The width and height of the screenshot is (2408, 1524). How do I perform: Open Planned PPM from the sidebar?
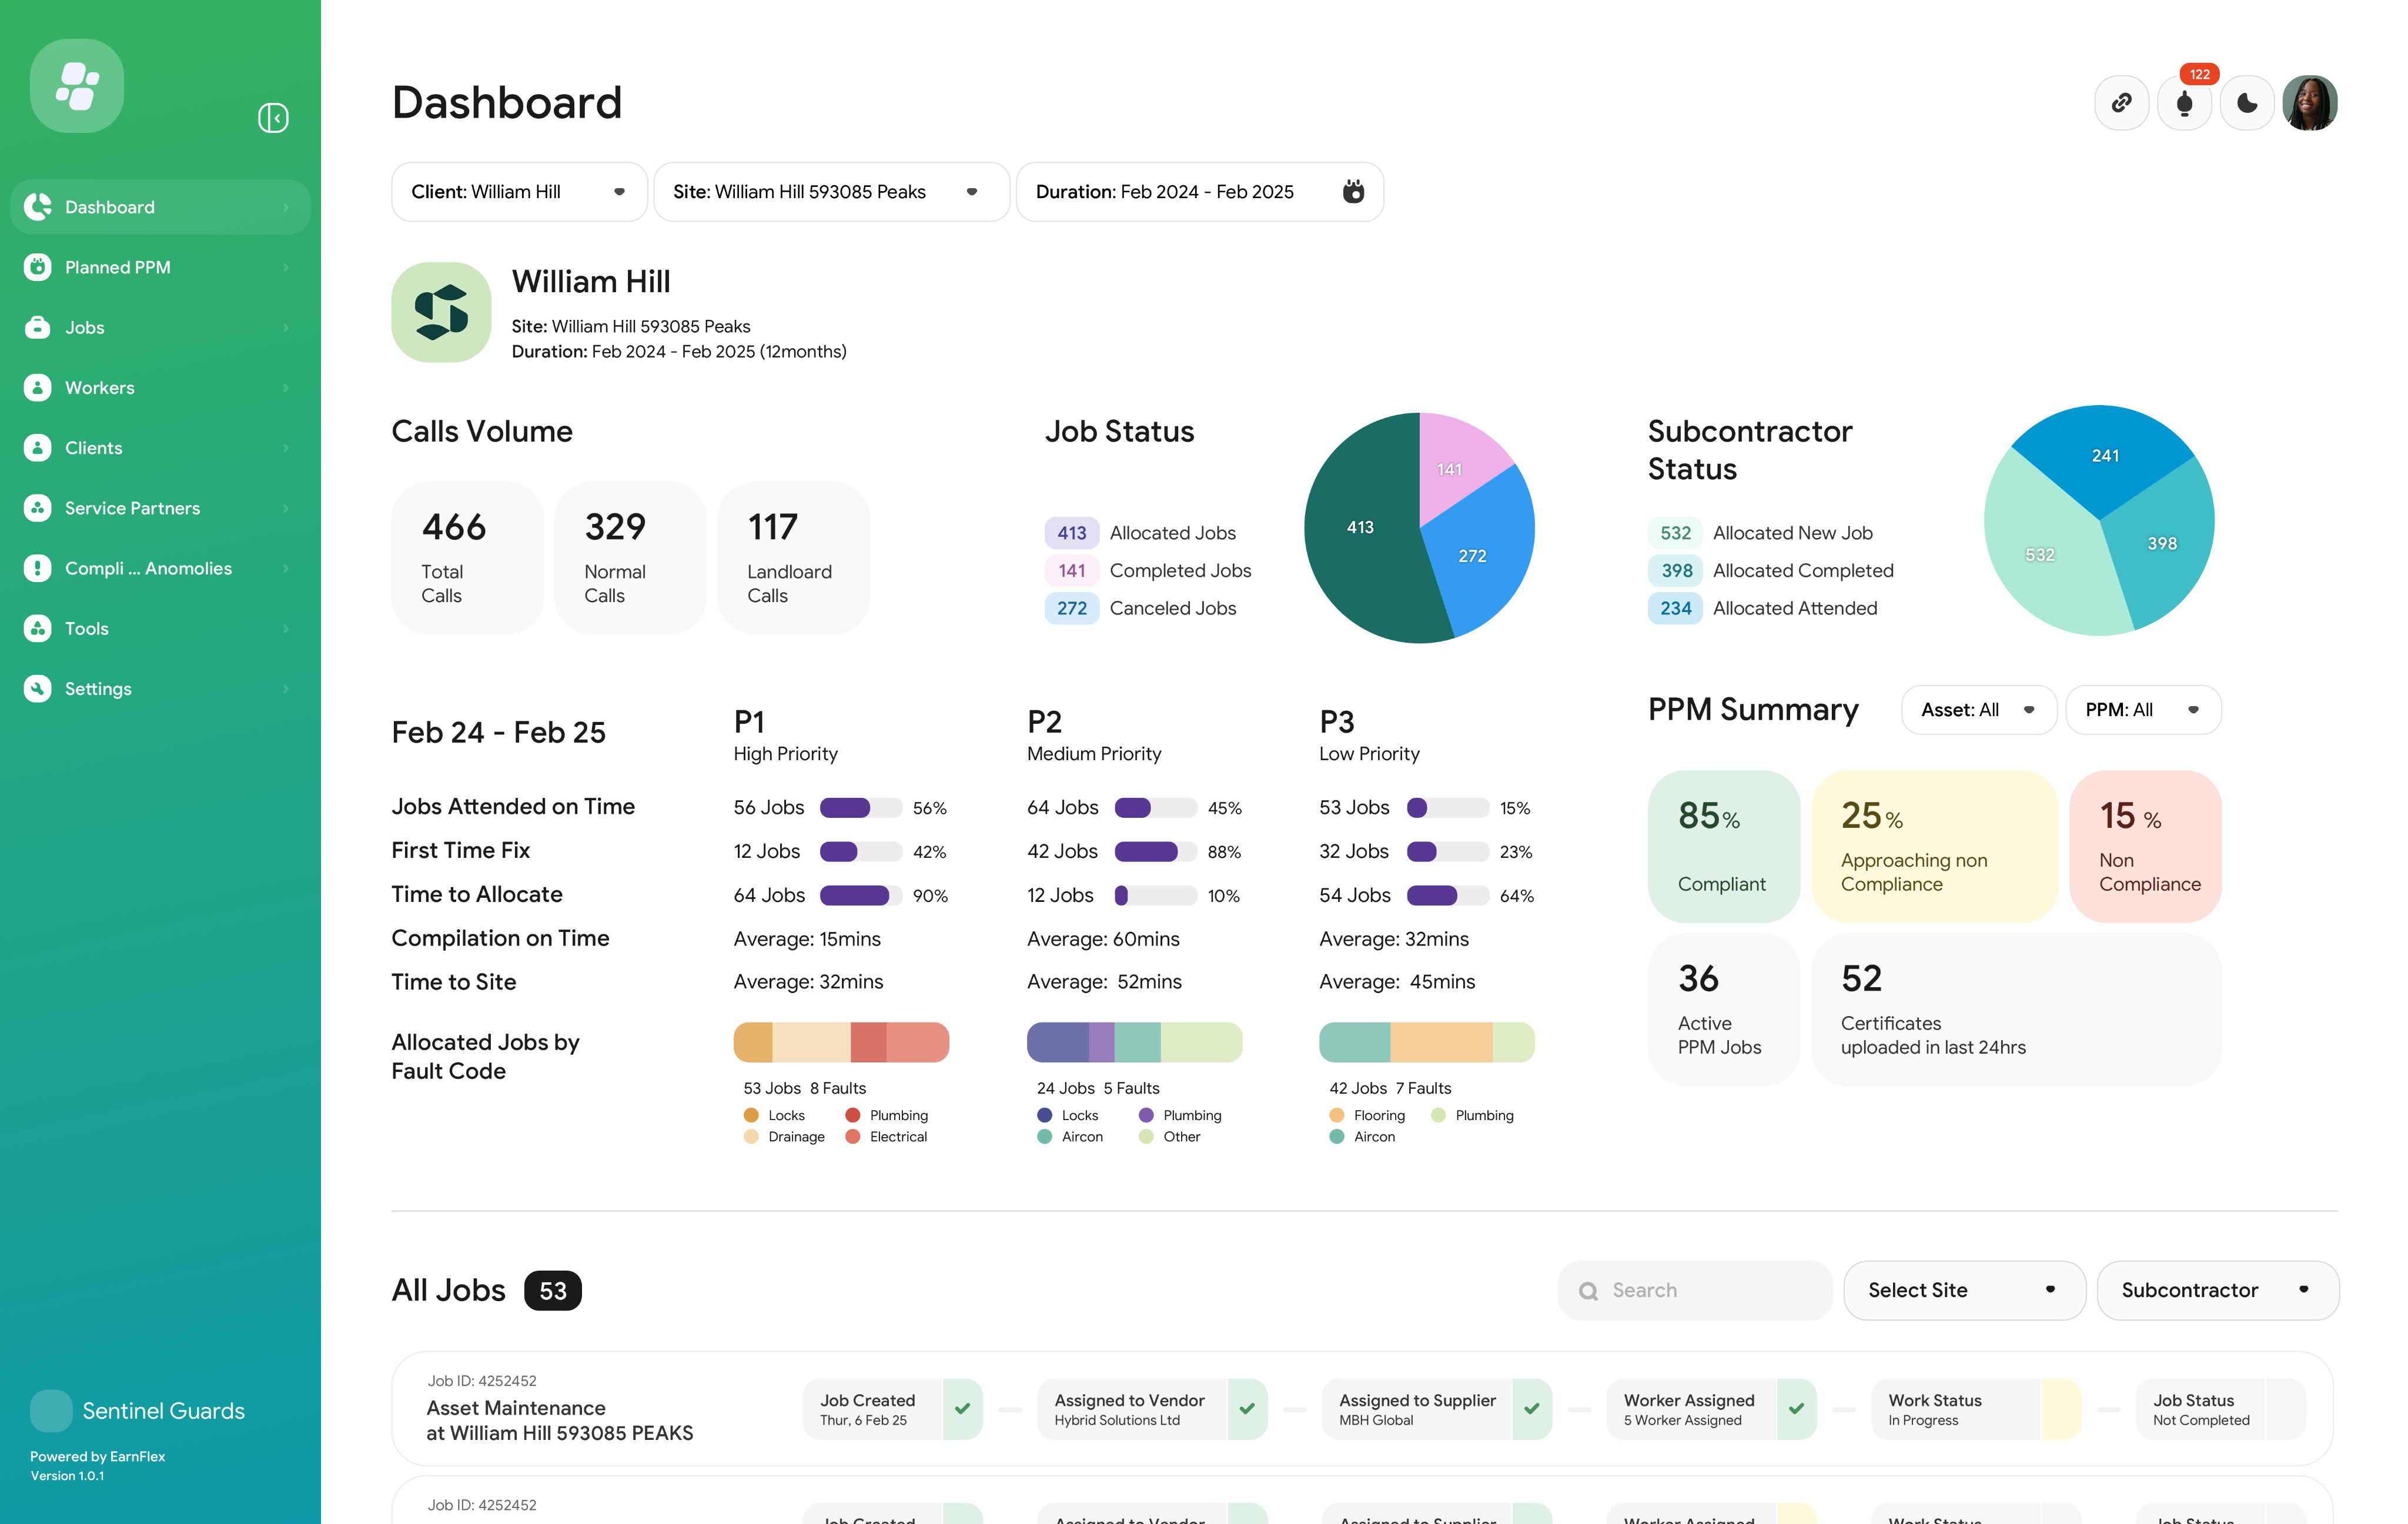[x=160, y=267]
